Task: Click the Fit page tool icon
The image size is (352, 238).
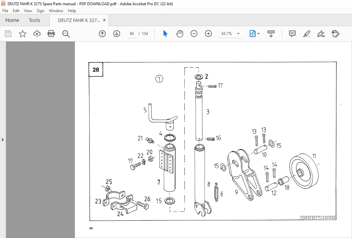Action: [253, 34]
